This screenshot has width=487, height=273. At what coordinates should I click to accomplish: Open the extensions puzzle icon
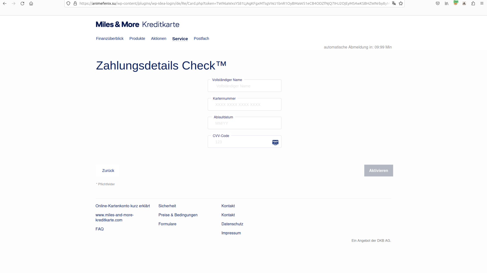[x=473, y=4]
